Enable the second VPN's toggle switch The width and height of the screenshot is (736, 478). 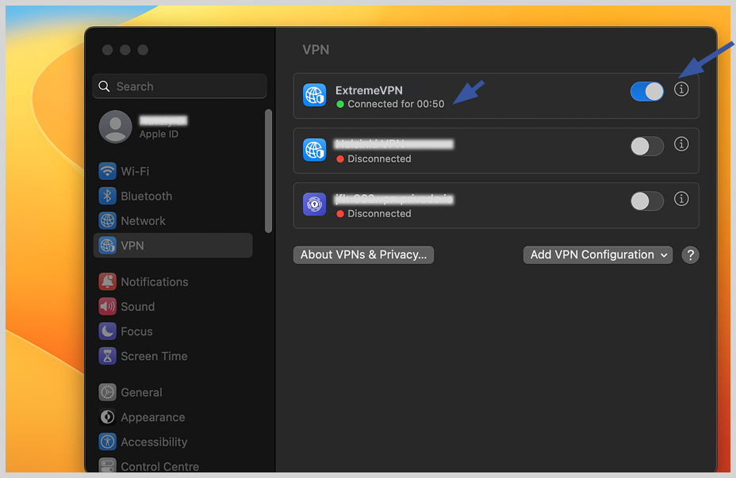tap(647, 147)
